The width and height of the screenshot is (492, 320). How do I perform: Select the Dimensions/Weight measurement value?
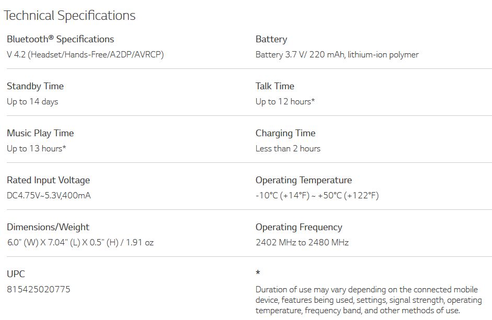[80, 242]
